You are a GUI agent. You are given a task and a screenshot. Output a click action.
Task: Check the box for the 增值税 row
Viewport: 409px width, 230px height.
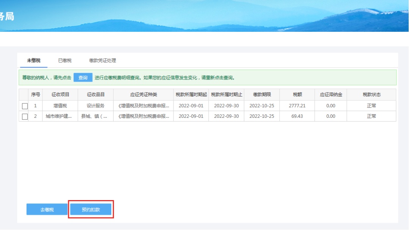coord(25,106)
